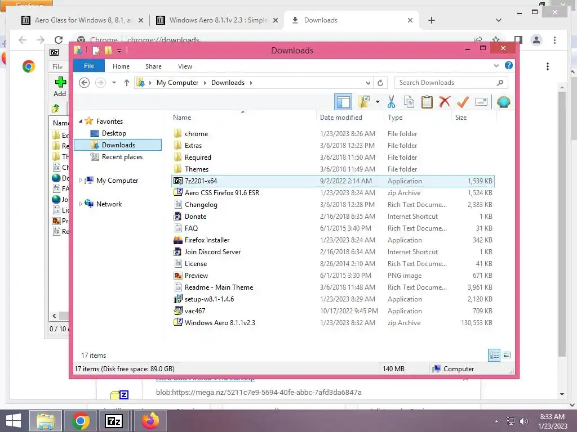Open the folder options dropdown arrow

[378, 102]
